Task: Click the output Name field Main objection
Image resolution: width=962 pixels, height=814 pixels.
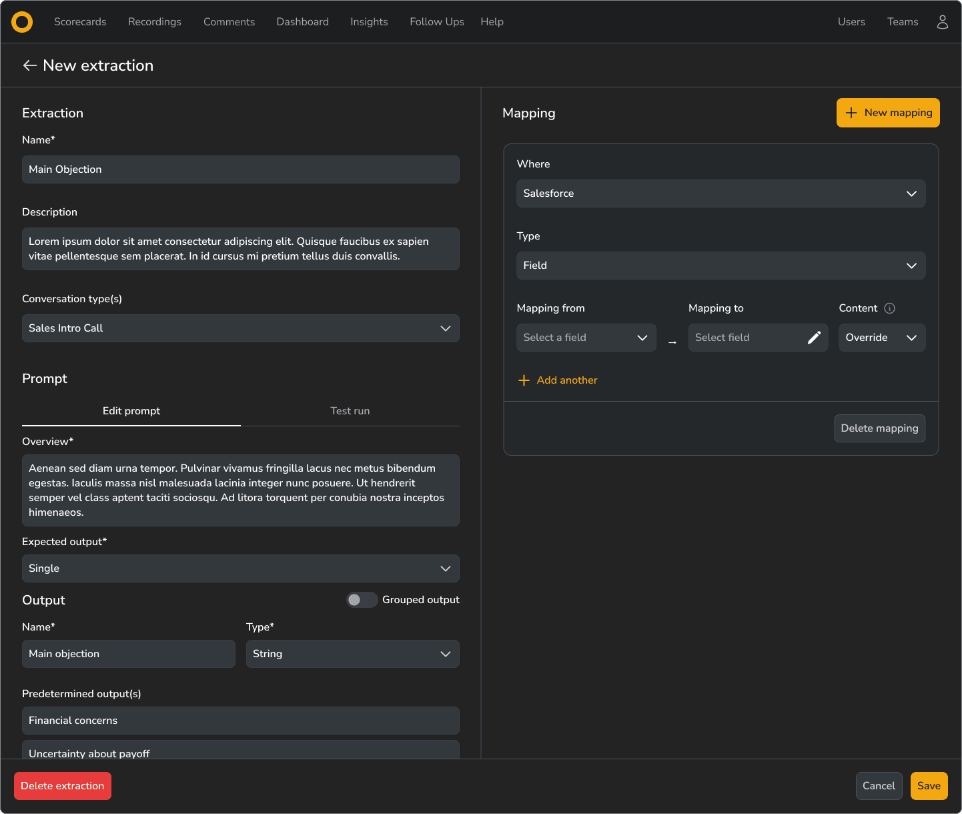Action: (x=129, y=654)
